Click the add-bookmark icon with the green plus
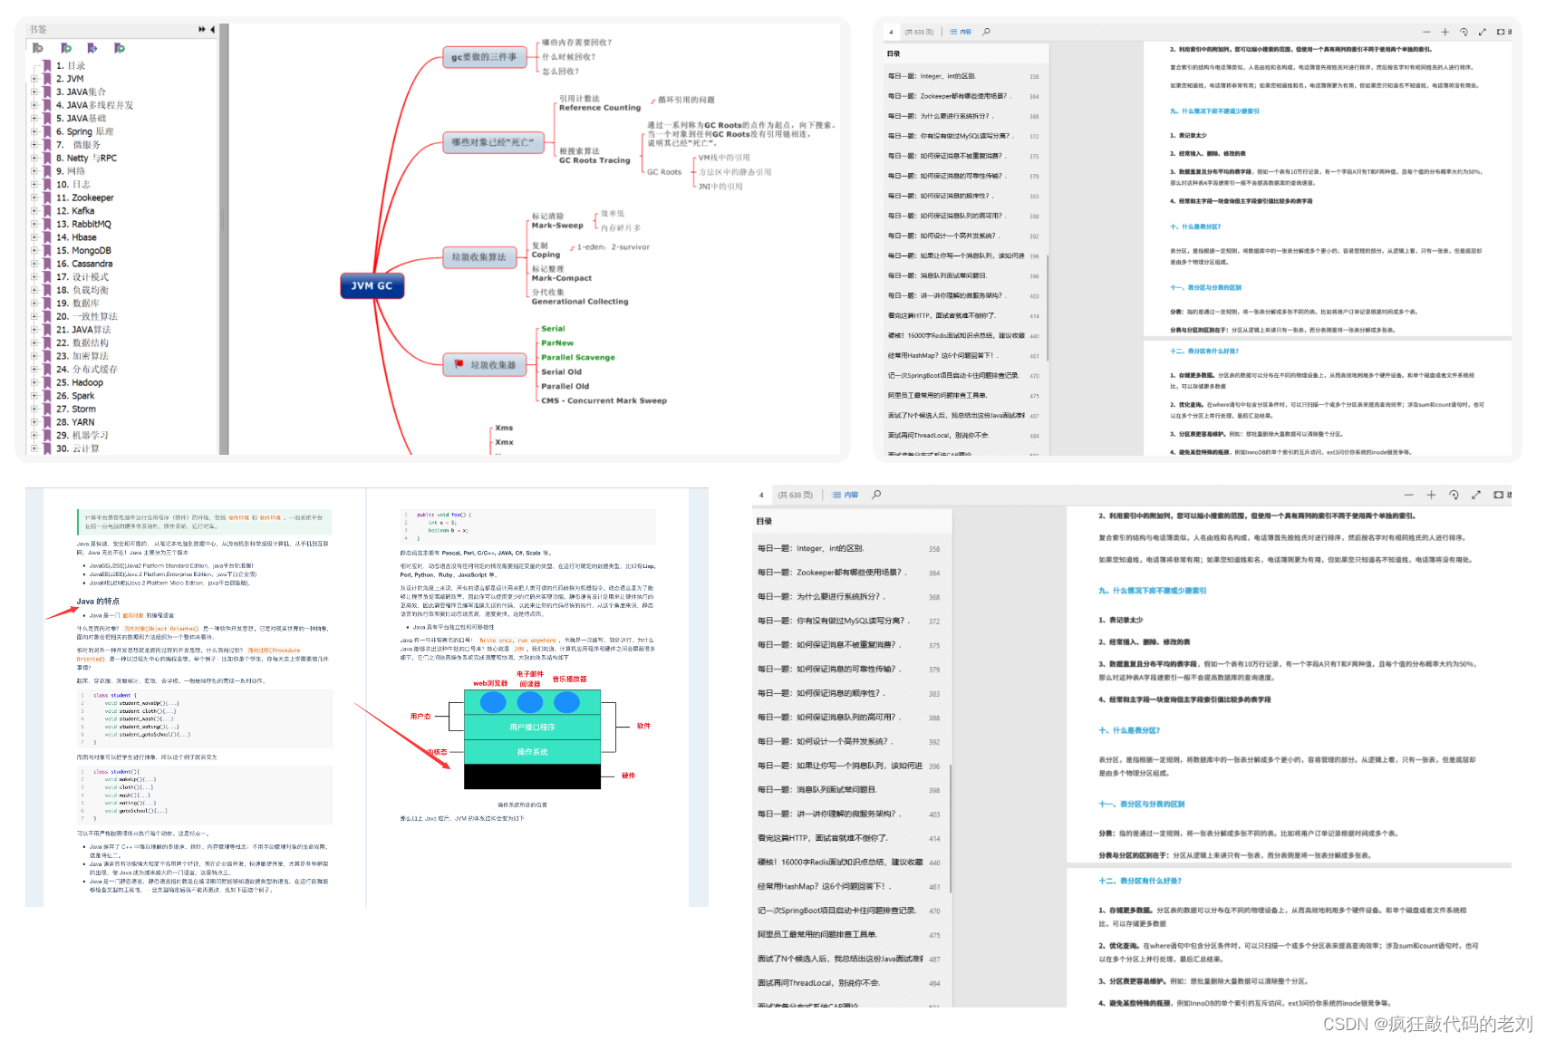Viewport: 1546px width, 1041px height. coord(65,48)
